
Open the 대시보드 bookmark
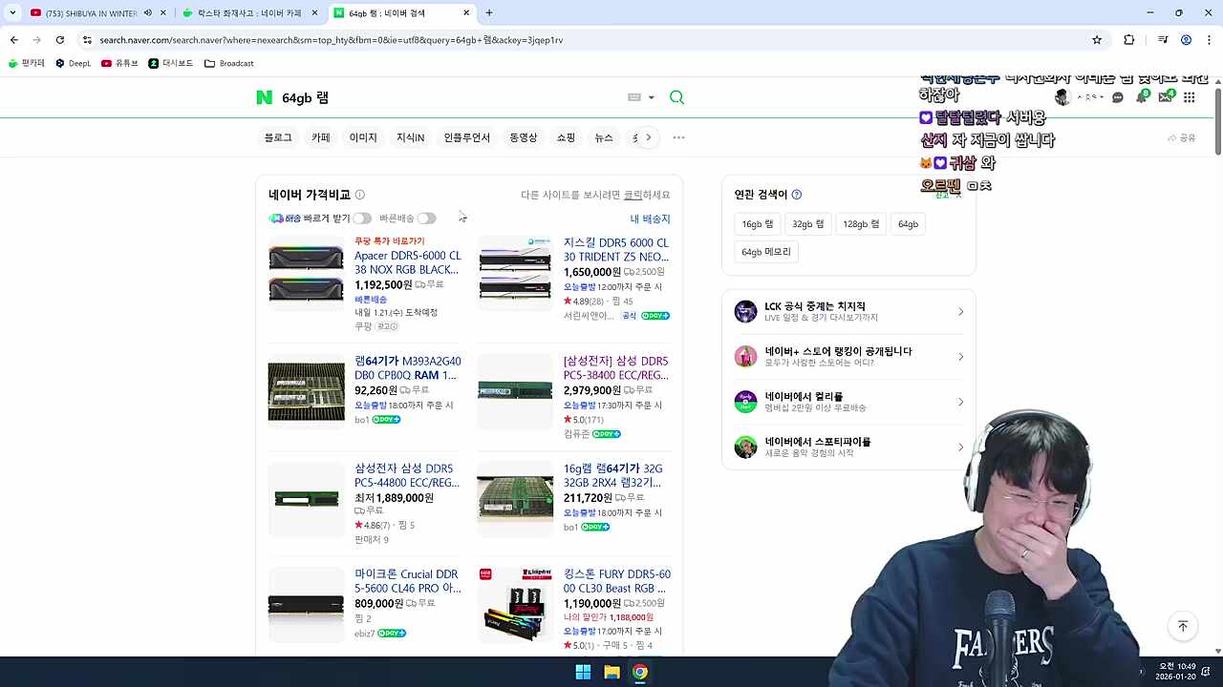(x=171, y=63)
